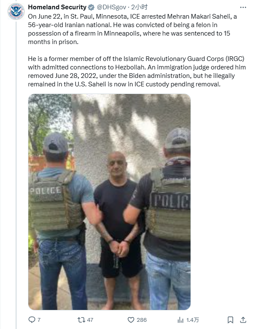Click the reply count 7
Viewport: 254px width, 329px height.
39,320
